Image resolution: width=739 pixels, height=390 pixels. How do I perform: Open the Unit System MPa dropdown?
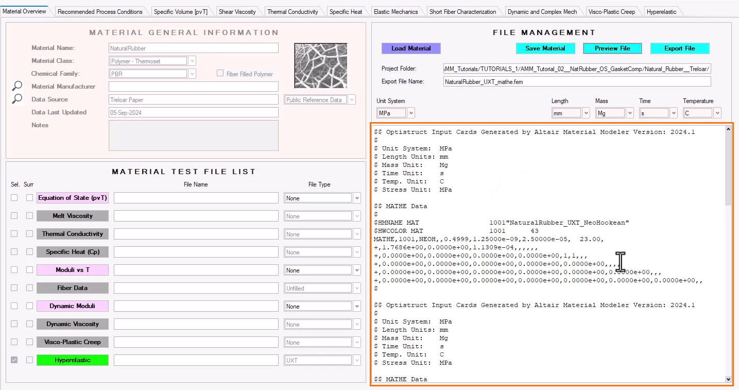click(410, 113)
